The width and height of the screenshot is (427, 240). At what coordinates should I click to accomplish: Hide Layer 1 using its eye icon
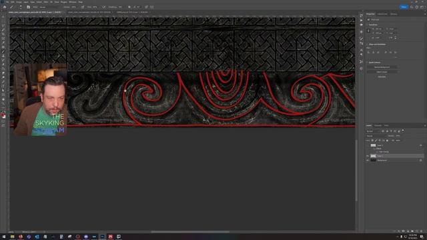point(368,156)
